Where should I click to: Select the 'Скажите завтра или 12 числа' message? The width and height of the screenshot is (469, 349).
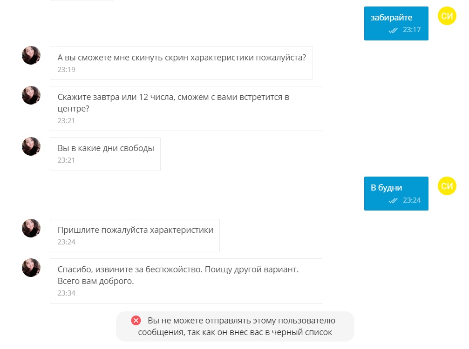tap(186, 108)
